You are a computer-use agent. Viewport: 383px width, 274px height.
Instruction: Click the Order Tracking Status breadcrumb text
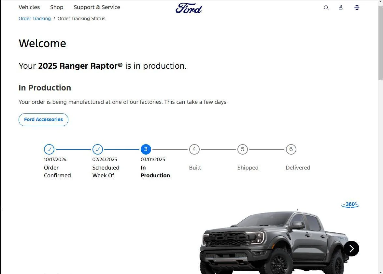pyautogui.click(x=81, y=19)
